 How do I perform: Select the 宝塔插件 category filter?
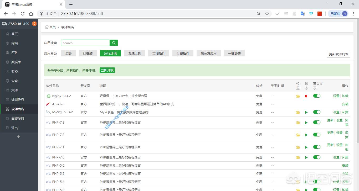[159, 53]
